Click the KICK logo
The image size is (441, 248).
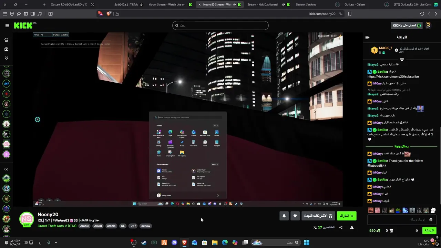[25, 25]
